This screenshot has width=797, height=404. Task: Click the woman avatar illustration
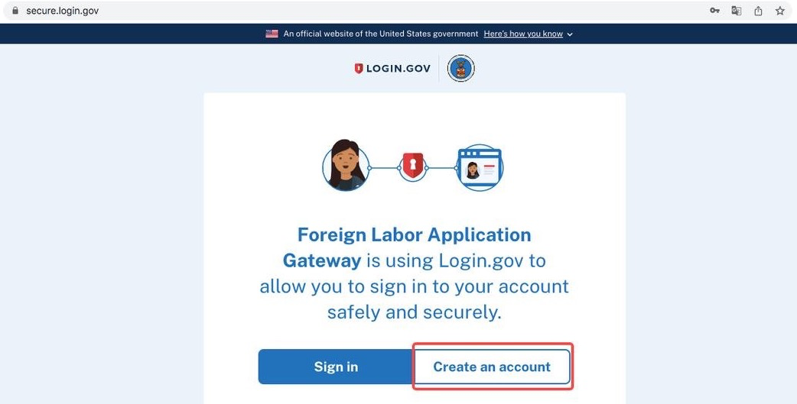point(346,166)
